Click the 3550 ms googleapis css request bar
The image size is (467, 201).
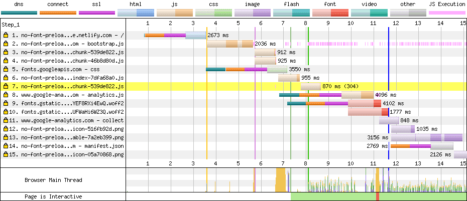(246, 69)
